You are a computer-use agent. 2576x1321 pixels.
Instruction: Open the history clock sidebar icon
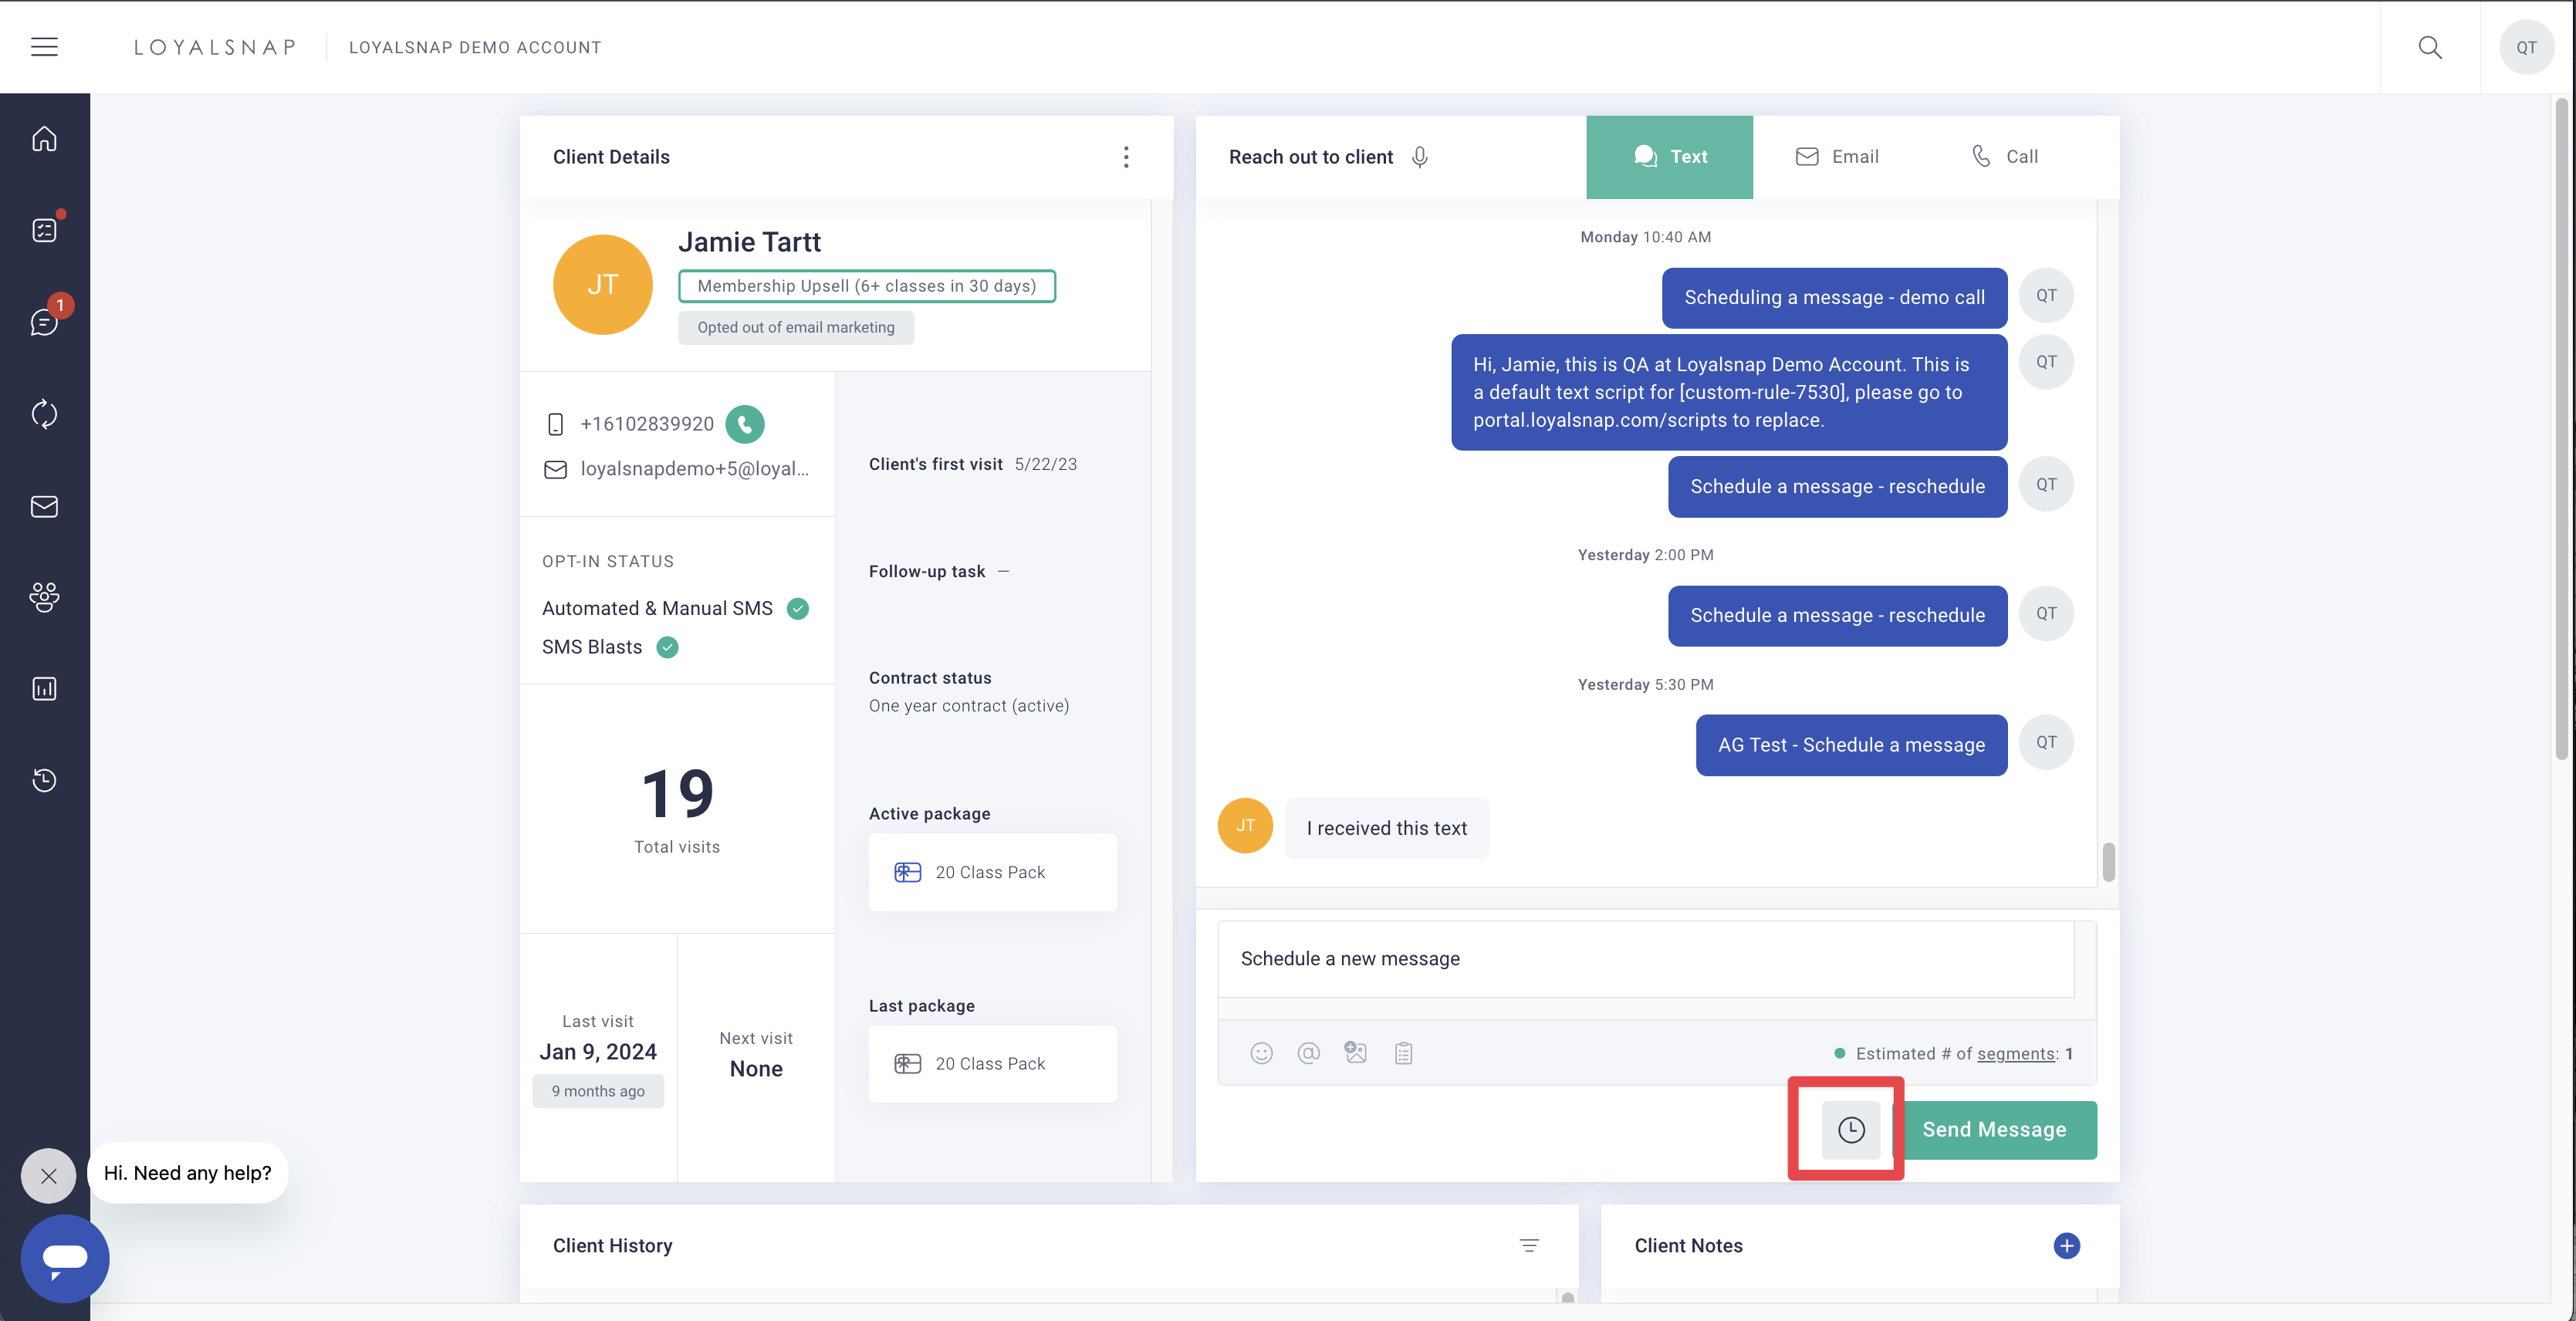tap(44, 780)
